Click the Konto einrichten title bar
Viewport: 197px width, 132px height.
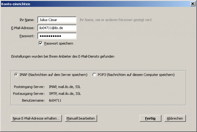96,4
